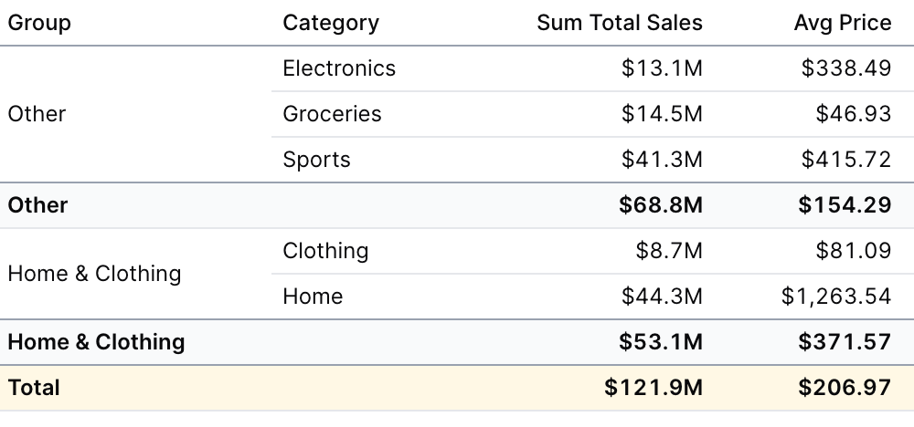Click the total average price $206.97
The image size is (914, 427).
pyautogui.click(x=844, y=388)
